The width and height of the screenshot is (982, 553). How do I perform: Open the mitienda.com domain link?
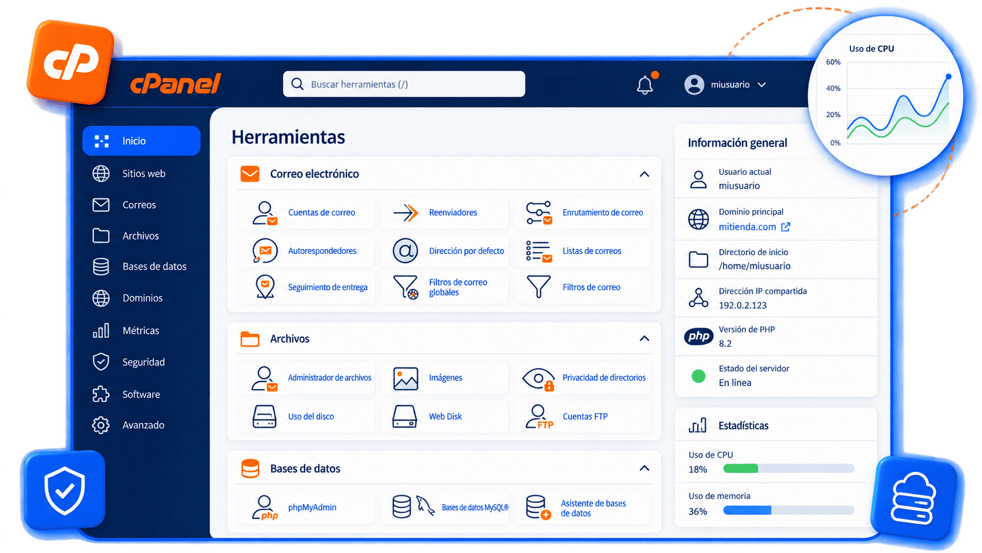[747, 227]
